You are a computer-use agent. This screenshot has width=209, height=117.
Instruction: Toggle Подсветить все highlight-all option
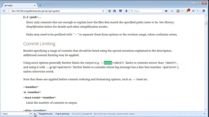[x=45, y=114]
